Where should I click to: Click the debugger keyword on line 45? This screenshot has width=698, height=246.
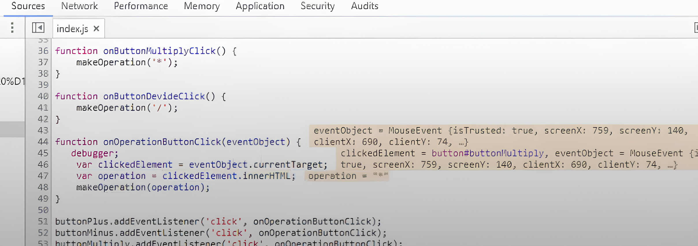94,153
